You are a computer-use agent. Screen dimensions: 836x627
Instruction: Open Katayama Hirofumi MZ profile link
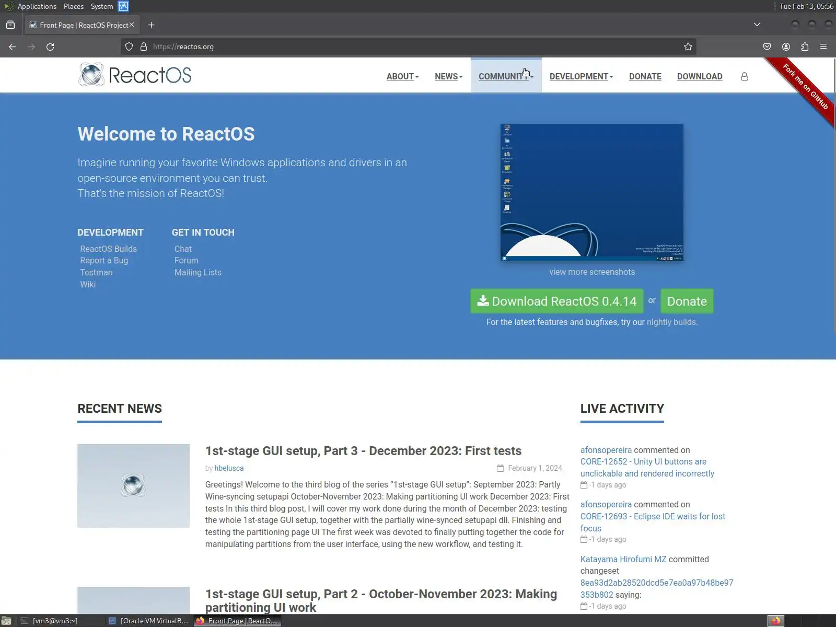[x=623, y=559]
